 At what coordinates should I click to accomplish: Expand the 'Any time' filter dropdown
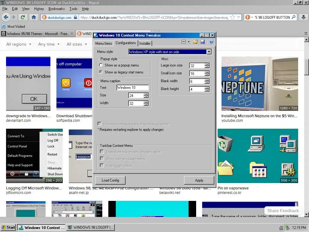point(49,44)
